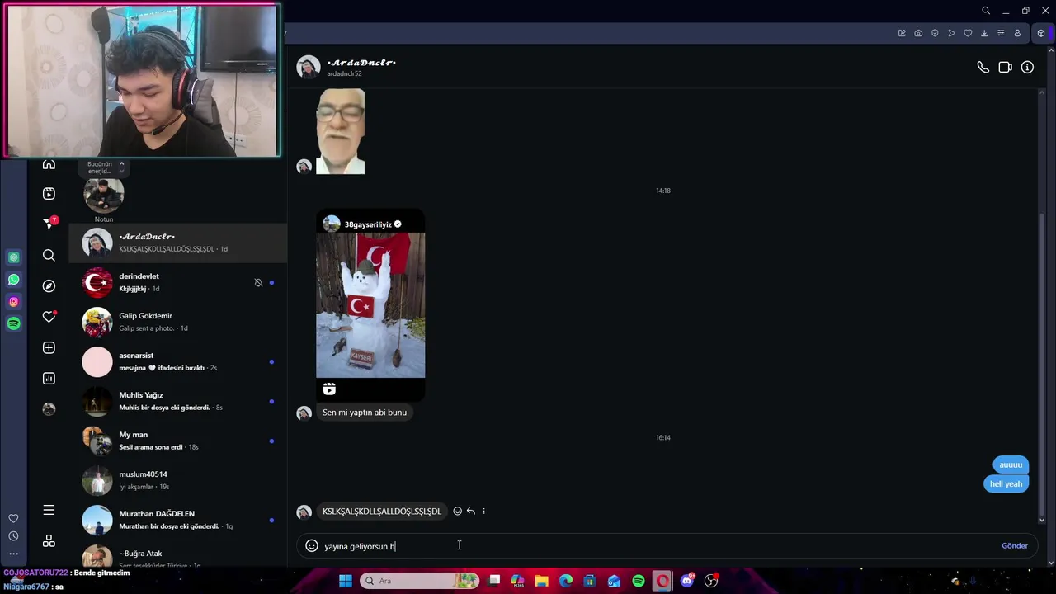This screenshot has height=594, width=1056.
Task: Toggle muted bell on derindevlet chat
Action: point(258,283)
